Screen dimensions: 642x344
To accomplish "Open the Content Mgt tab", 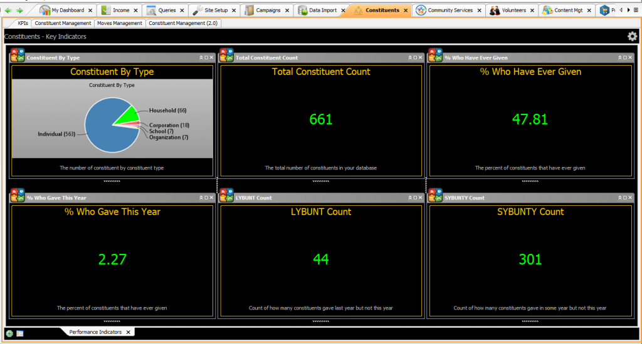I will coord(568,10).
